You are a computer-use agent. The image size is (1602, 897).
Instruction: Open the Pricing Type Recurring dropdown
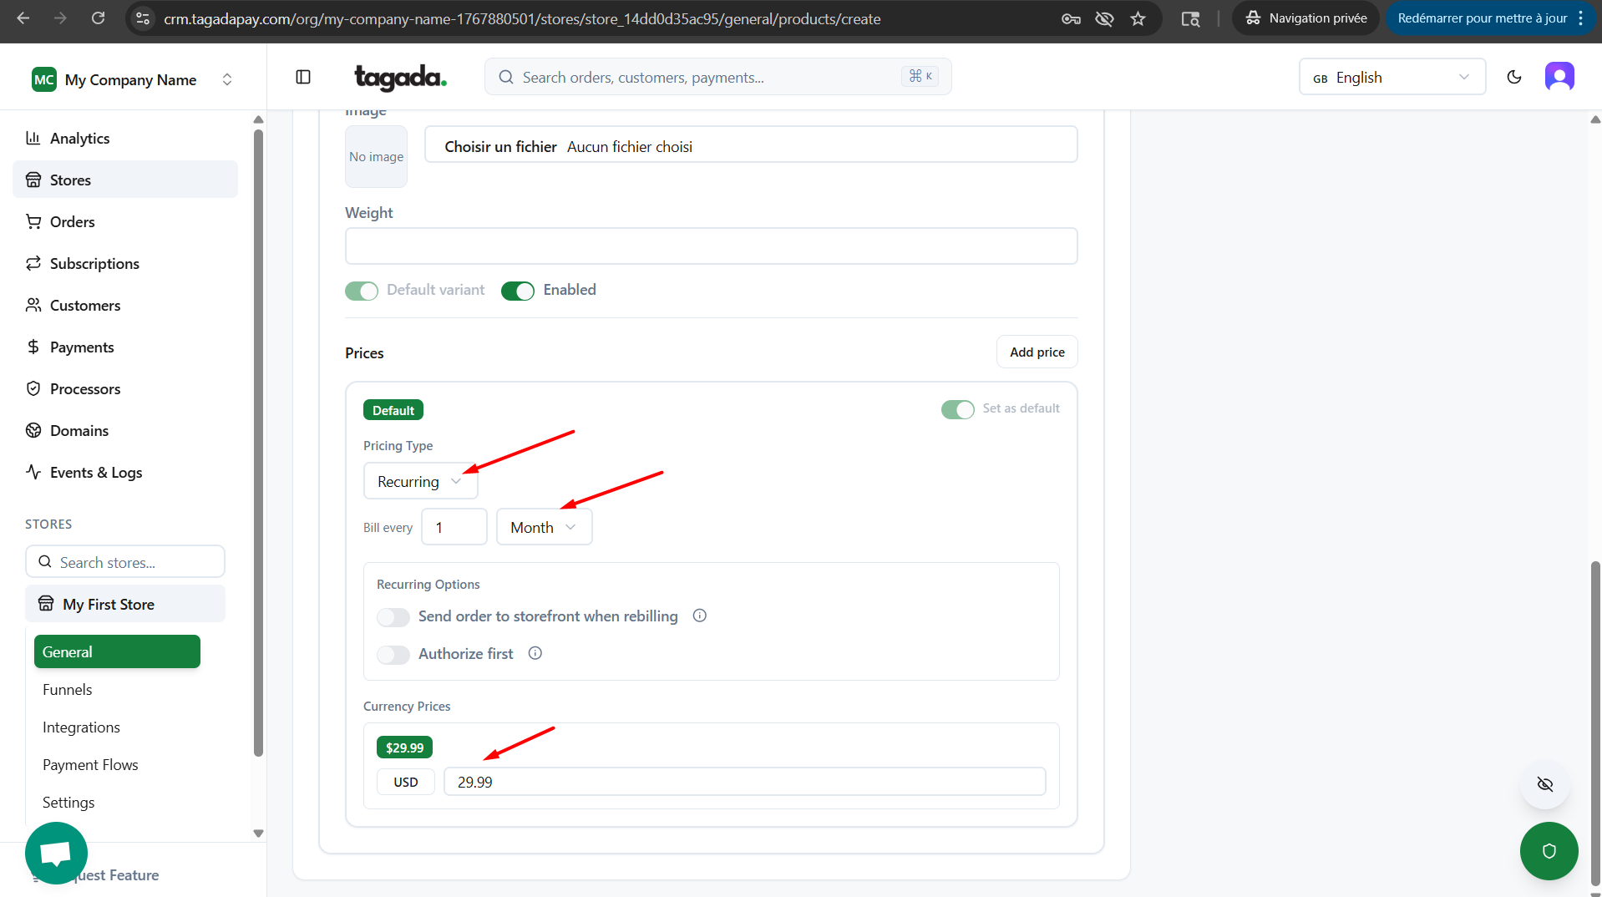point(419,481)
